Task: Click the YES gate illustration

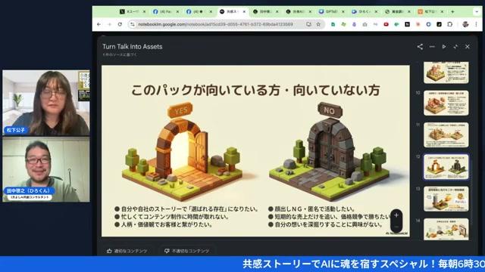Action: [x=183, y=151]
